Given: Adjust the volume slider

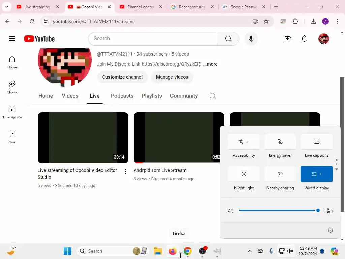Looking at the screenshot, I should [279, 210].
